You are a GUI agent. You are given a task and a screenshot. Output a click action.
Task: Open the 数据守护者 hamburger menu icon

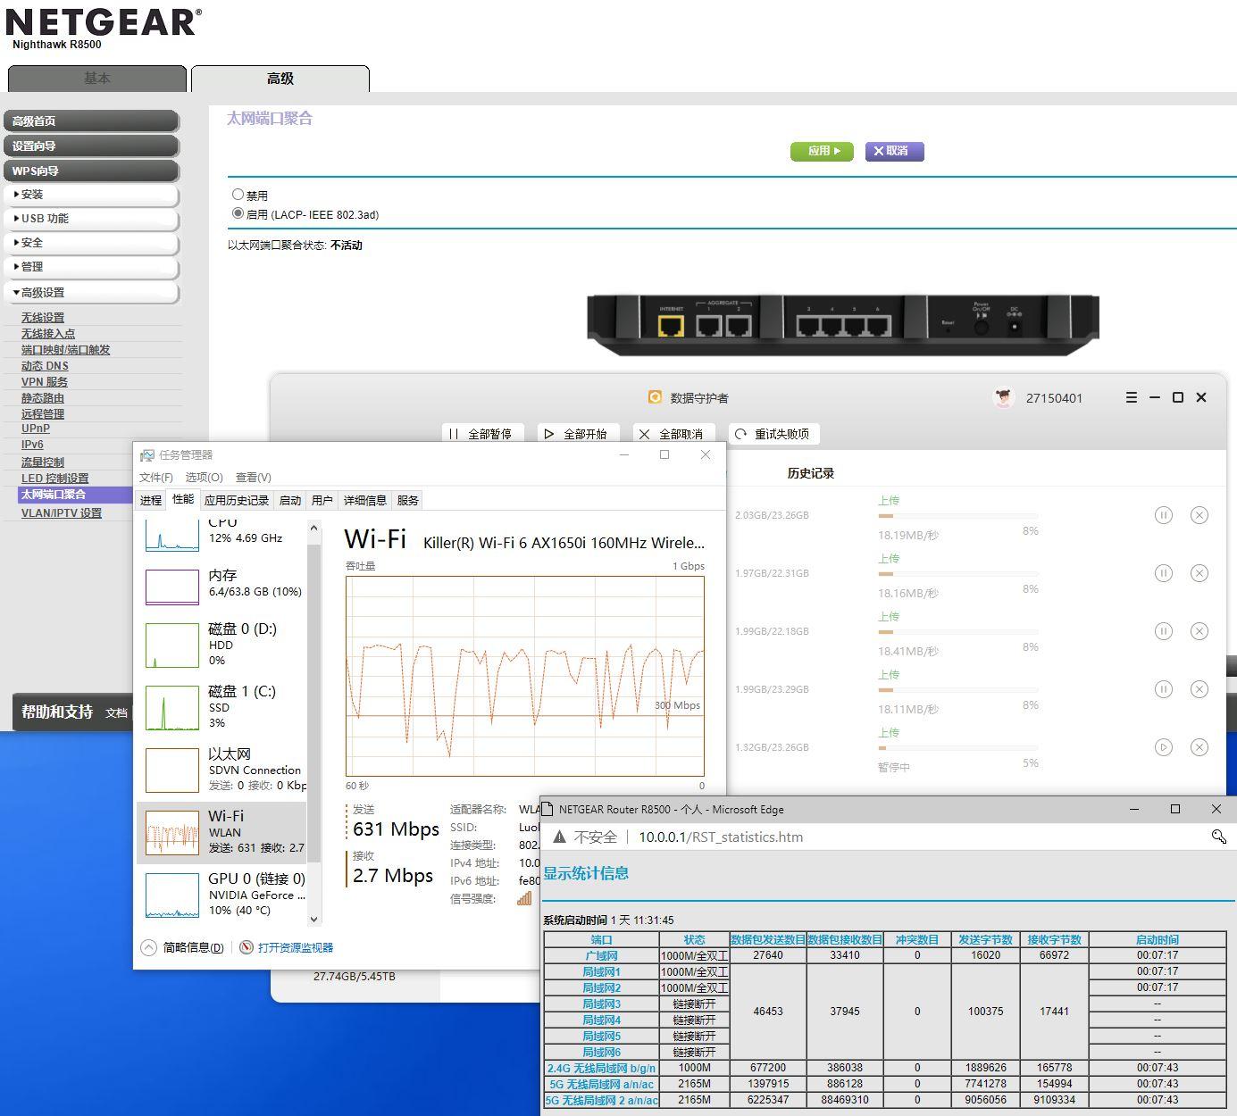click(x=1131, y=397)
